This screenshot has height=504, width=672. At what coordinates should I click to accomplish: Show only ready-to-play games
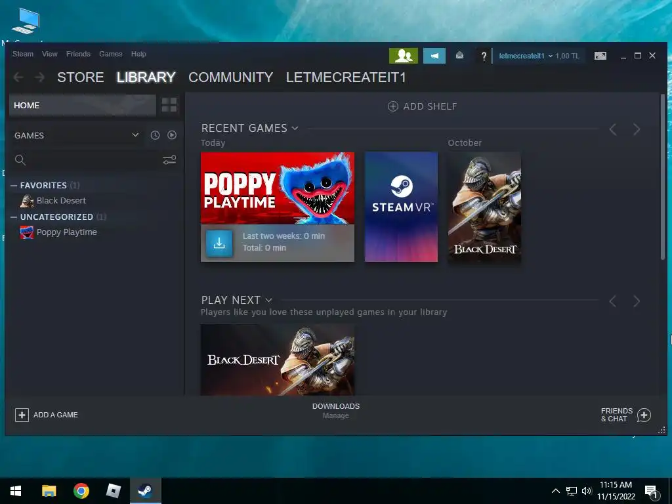[x=172, y=135]
